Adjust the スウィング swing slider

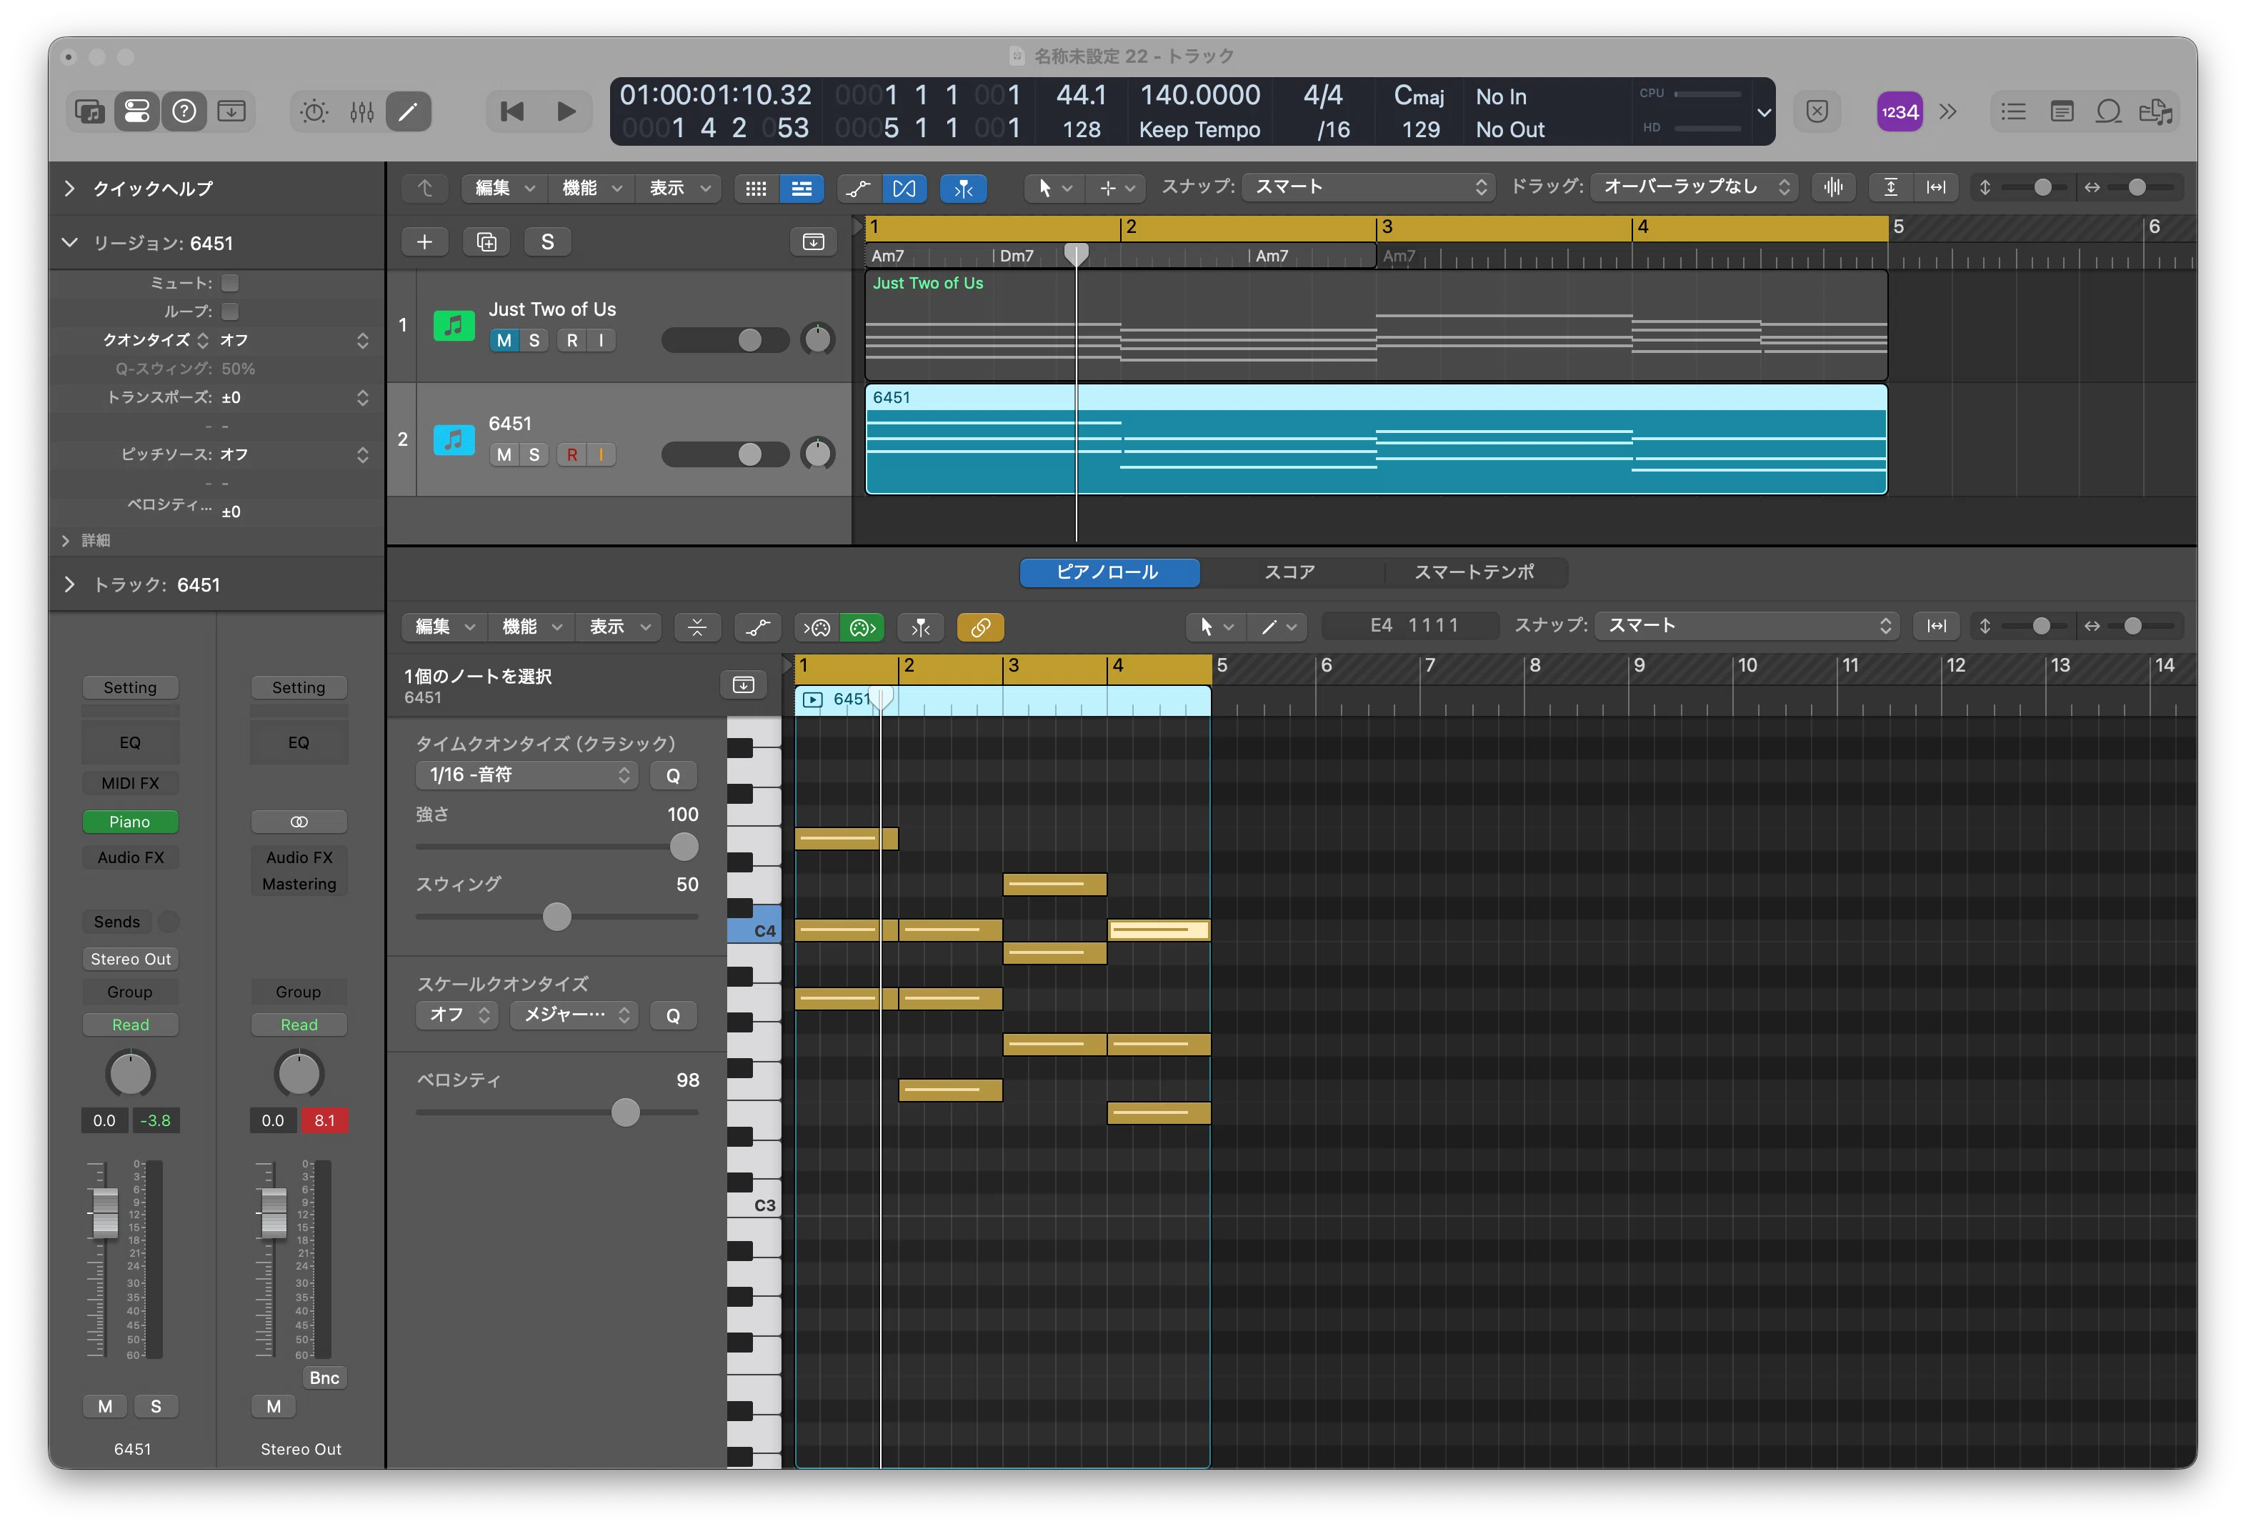[x=556, y=916]
